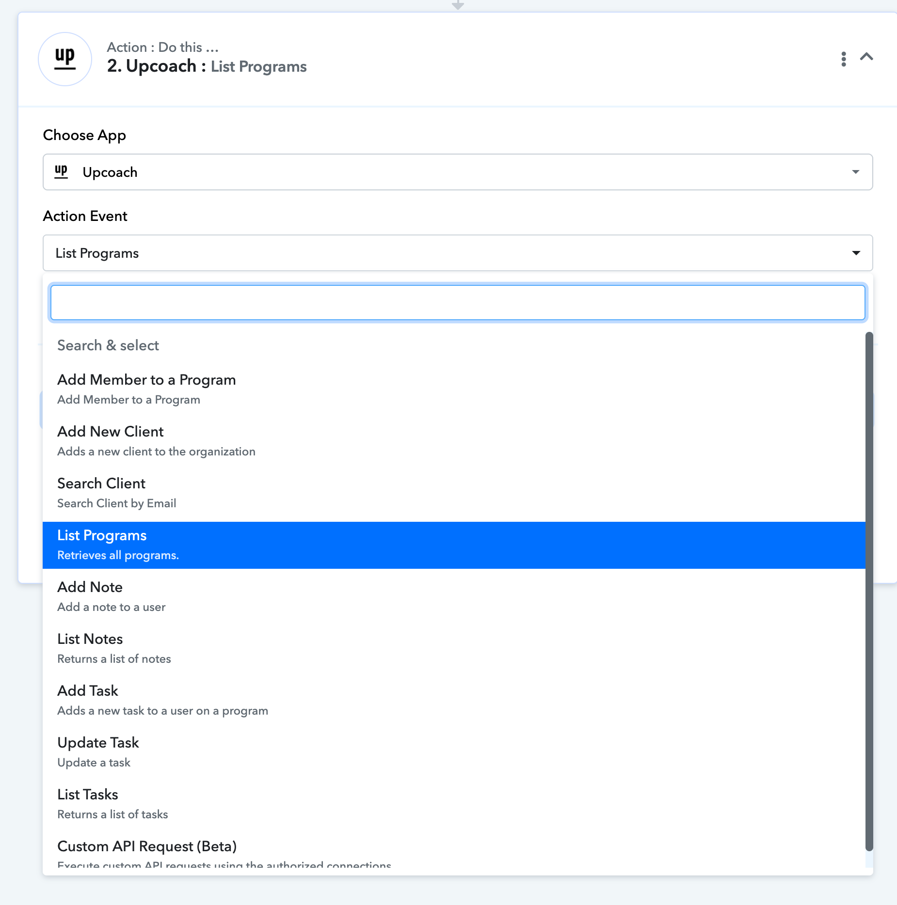
Task: Collapse the Upcoach action step
Action: 866,57
